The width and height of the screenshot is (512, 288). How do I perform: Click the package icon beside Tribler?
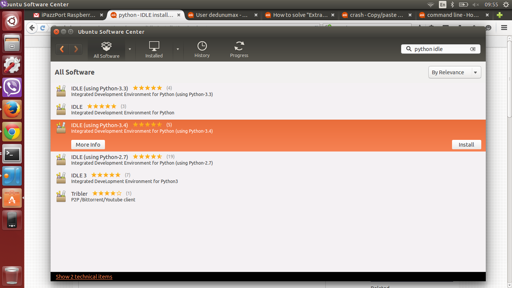(61, 196)
